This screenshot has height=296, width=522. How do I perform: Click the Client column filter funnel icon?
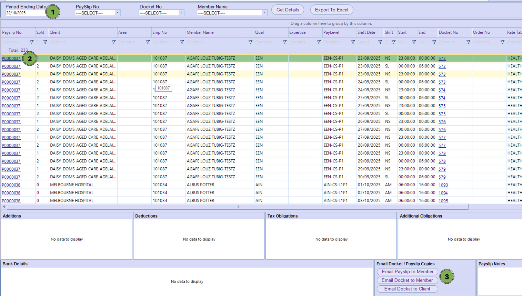tap(113, 42)
